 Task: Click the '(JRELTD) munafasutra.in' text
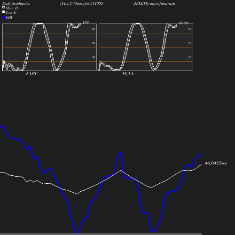(154, 4)
